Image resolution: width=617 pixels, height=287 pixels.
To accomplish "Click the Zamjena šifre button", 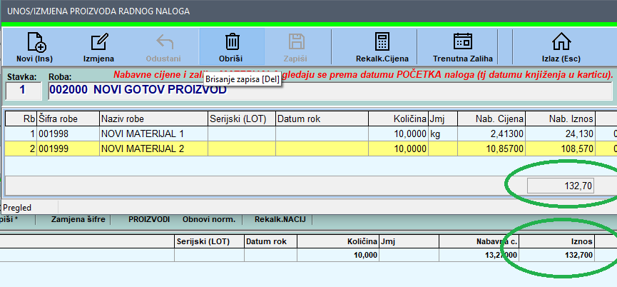I will (x=78, y=219).
